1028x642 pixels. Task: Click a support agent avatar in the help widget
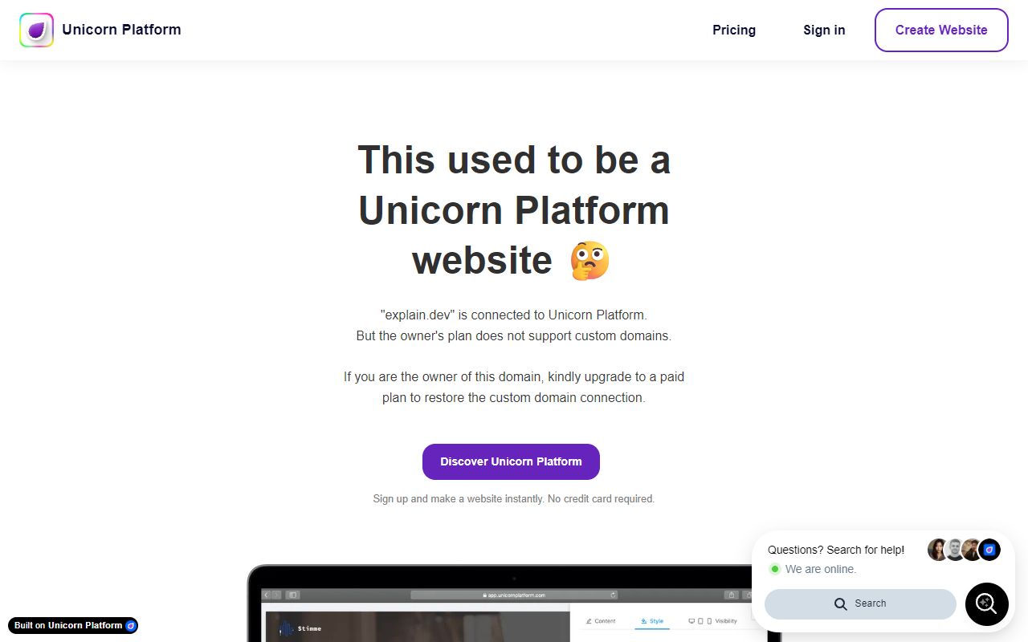tap(938, 550)
